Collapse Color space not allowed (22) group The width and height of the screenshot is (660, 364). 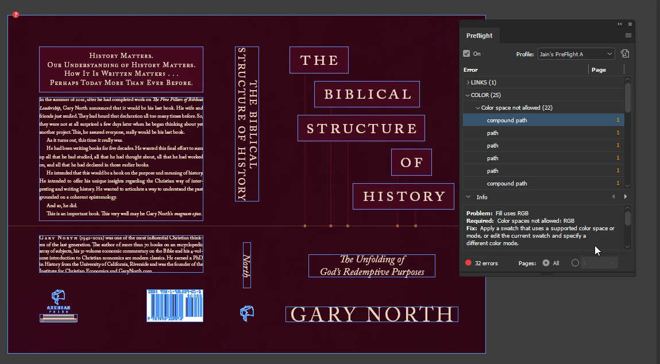point(478,108)
